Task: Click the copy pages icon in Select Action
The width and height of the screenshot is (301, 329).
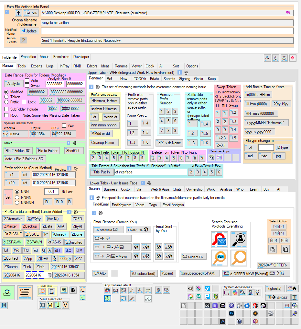Action: tap(285, 249)
